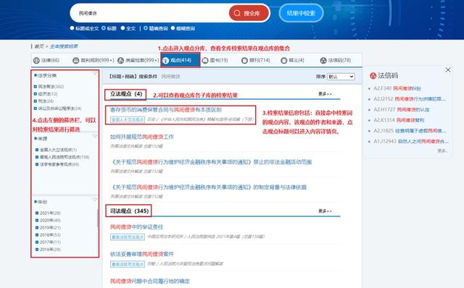
Task: Open result 依法妥善审理民间借贷案件
Action: [x=142, y=254]
